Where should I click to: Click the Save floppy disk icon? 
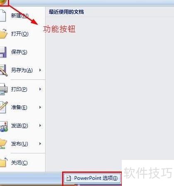click(x=3, y=52)
